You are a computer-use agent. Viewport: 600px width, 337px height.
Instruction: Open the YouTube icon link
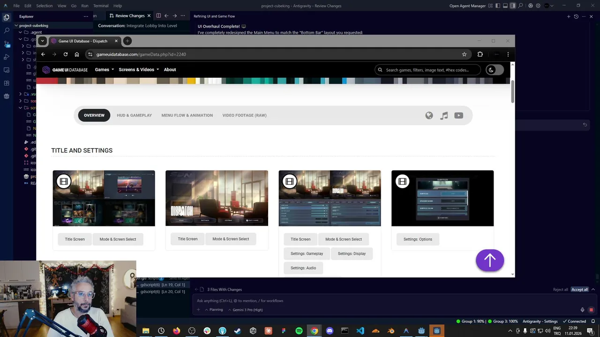click(458, 116)
